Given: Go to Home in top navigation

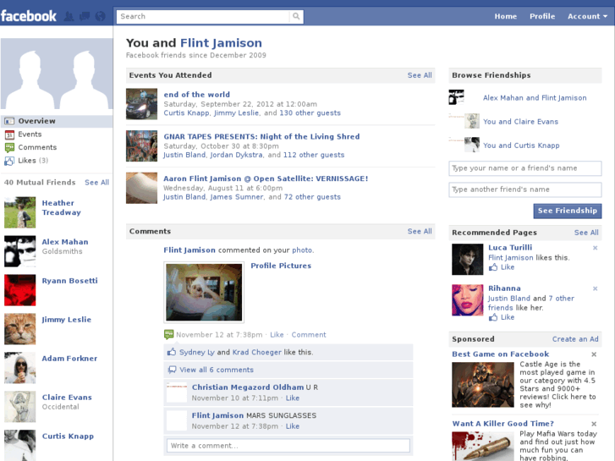Looking at the screenshot, I should 505,16.
